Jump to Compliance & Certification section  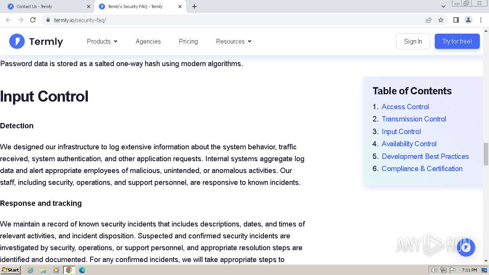tap(422, 168)
